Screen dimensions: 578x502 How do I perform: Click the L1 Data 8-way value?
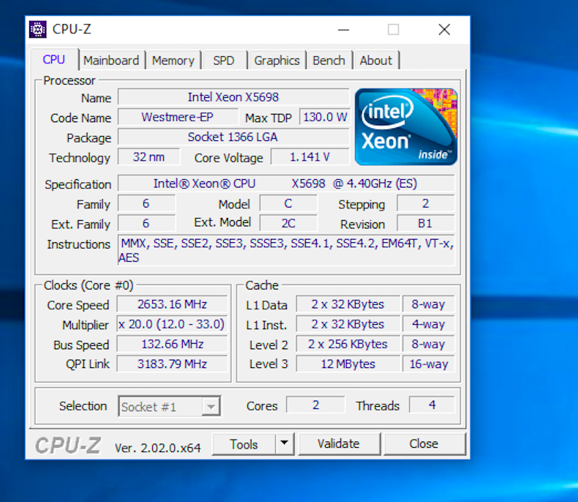click(429, 304)
